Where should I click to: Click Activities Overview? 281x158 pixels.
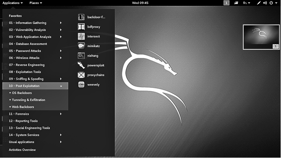[x=22, y=150]
